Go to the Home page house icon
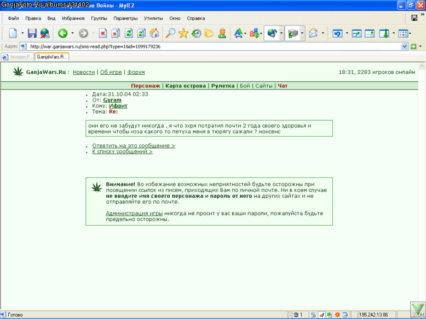This screenshot has height=319, width=426. coord(154,33)
